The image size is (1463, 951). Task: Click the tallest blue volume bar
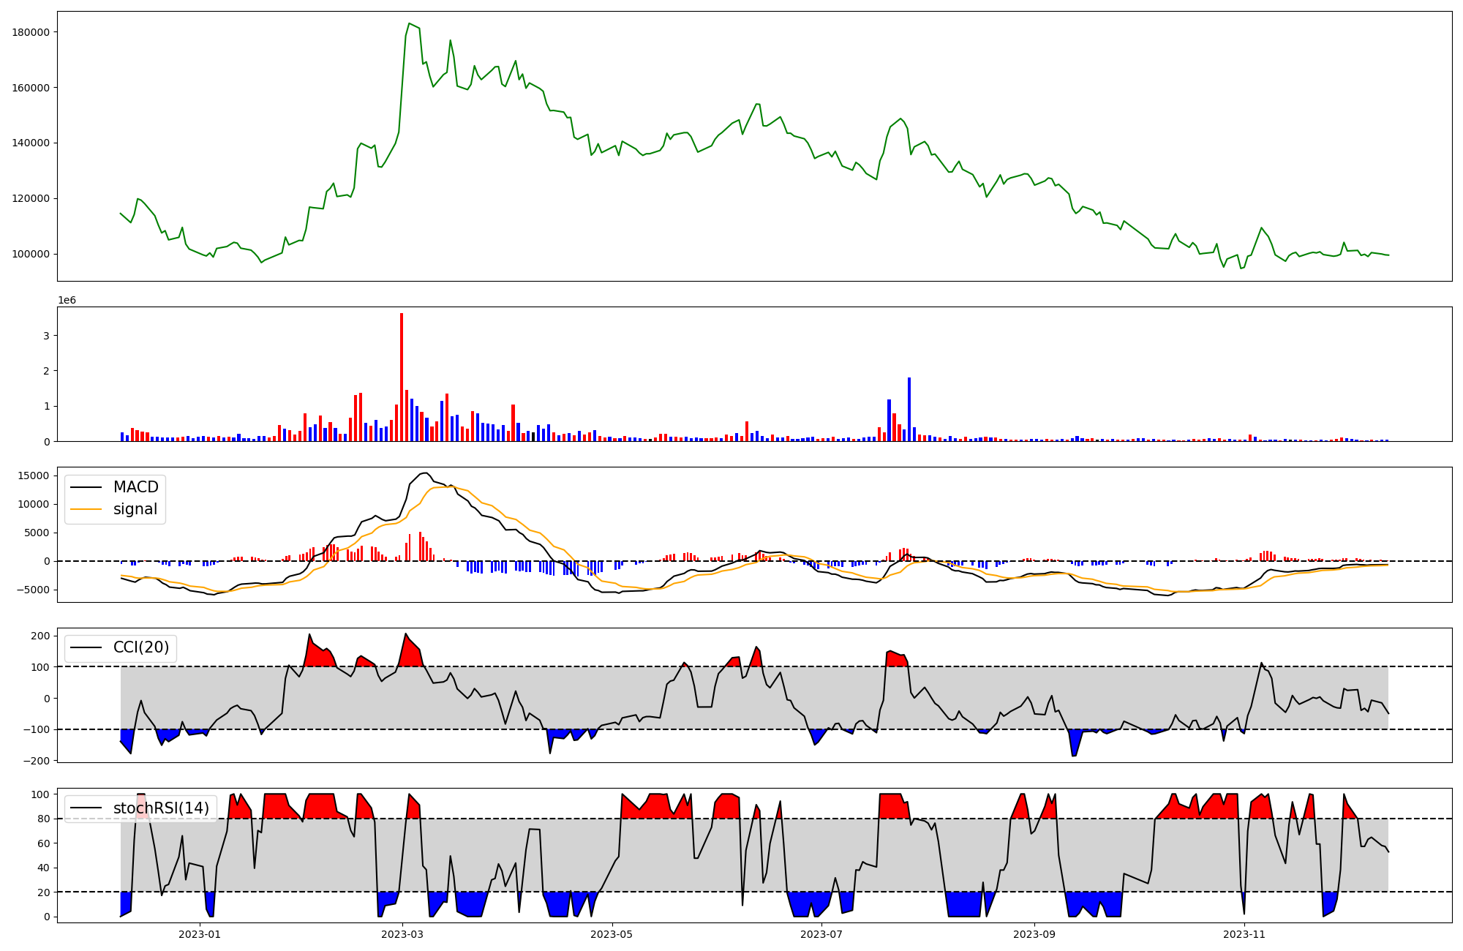click(x=909, y=409)
